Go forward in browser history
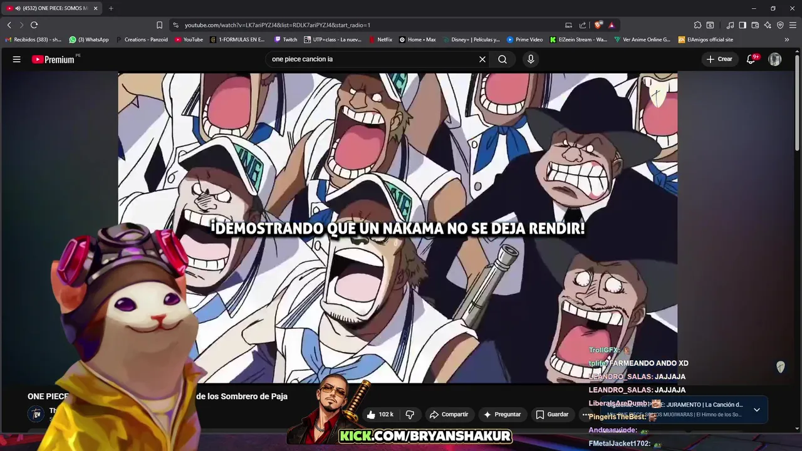Screen dimensions: 802x451 pyautogui.click(x=21, y=25)
